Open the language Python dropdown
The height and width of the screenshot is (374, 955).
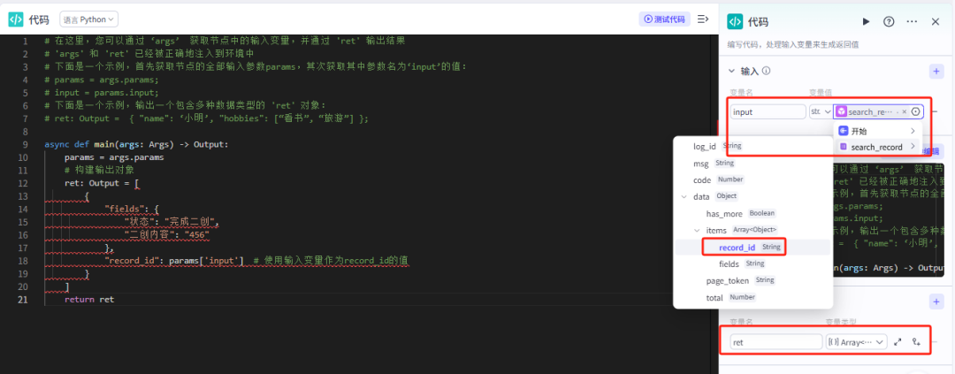[89, 19]
